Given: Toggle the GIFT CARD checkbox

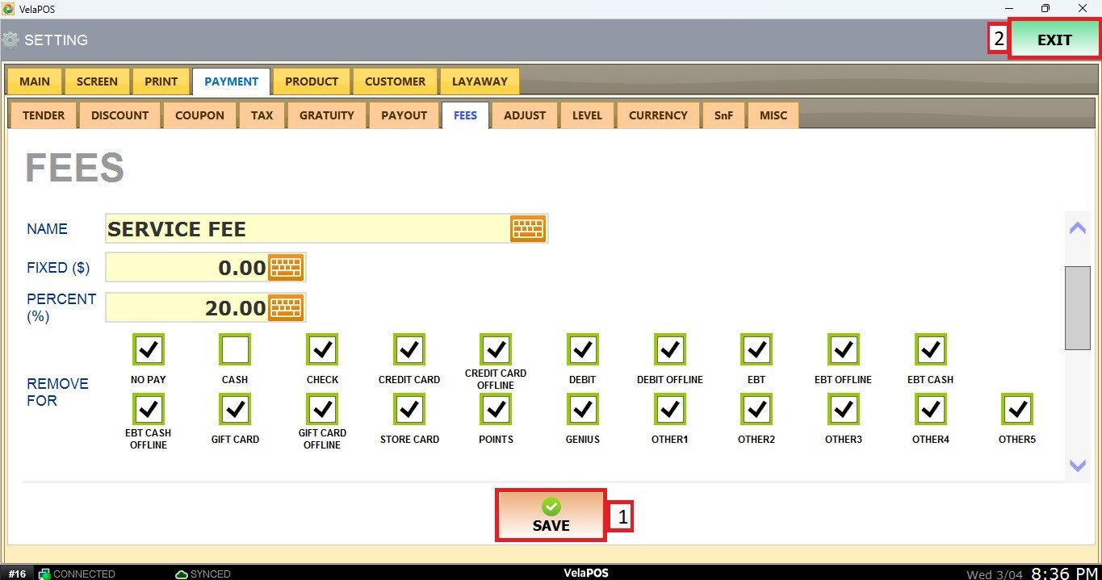Looking at the screenshot, I should coord(235,410).
